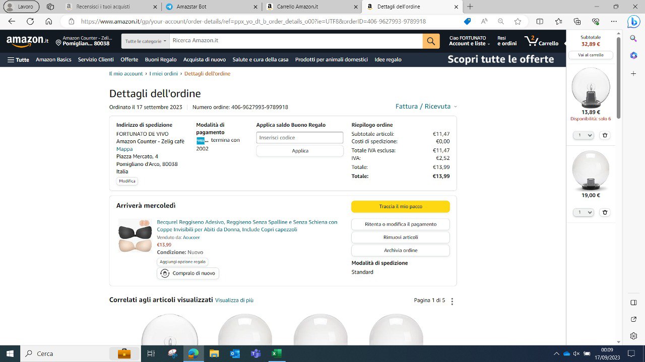Refresh the page with the browser reload icon
Viewport: 645px width, 362px height.
[x=30, y=21]
